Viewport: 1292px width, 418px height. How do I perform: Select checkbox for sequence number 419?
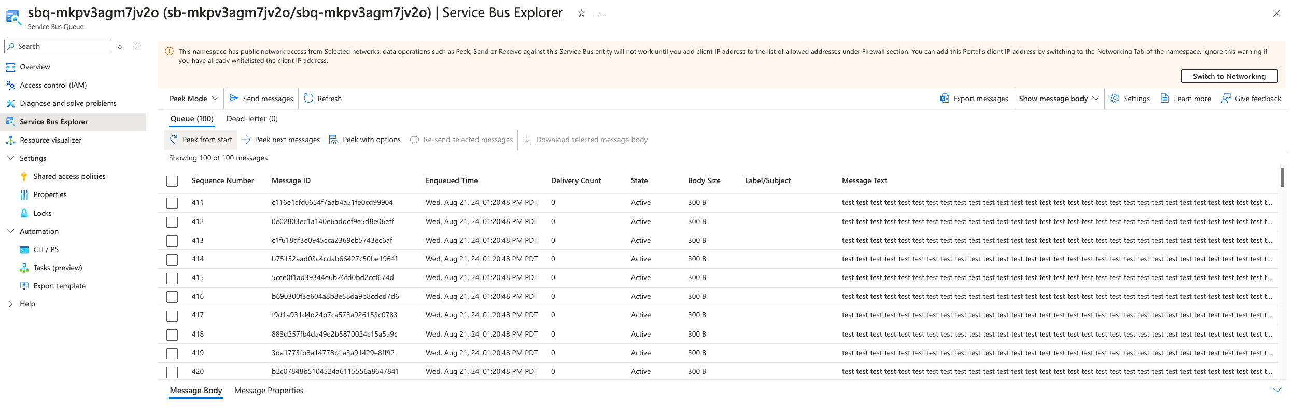[x=172, y=353]
